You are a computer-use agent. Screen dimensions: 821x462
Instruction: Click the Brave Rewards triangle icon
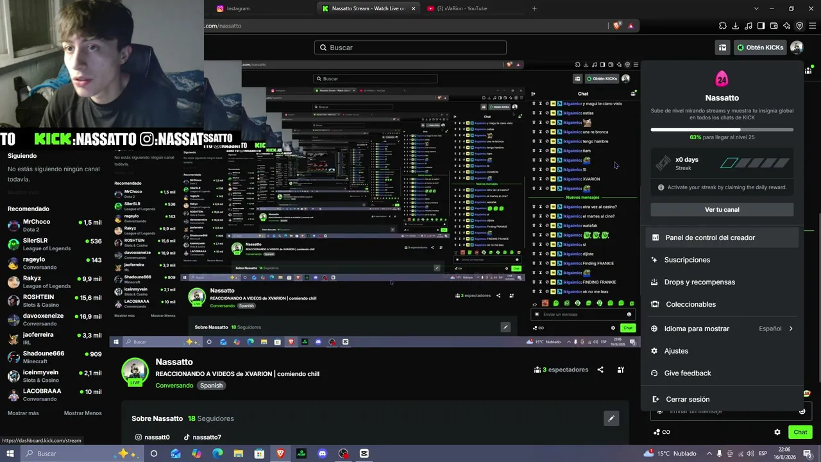click(x=631, y=26)
